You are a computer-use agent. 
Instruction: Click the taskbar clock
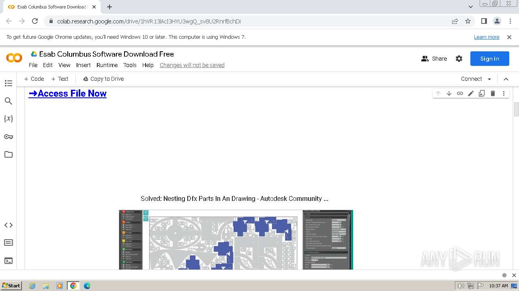[498, 286]
